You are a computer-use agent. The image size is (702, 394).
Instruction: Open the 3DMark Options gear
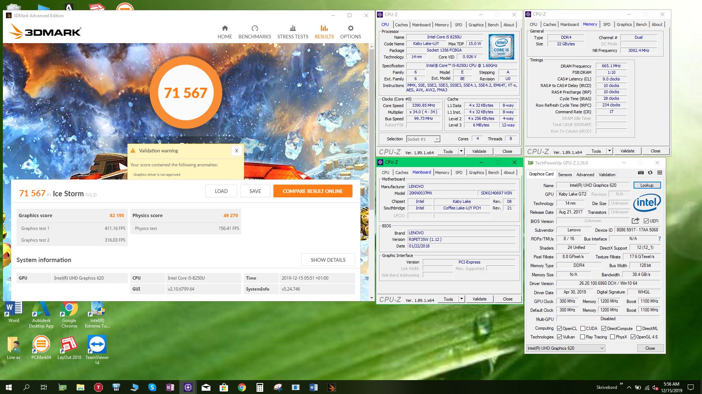click(351, 32)
